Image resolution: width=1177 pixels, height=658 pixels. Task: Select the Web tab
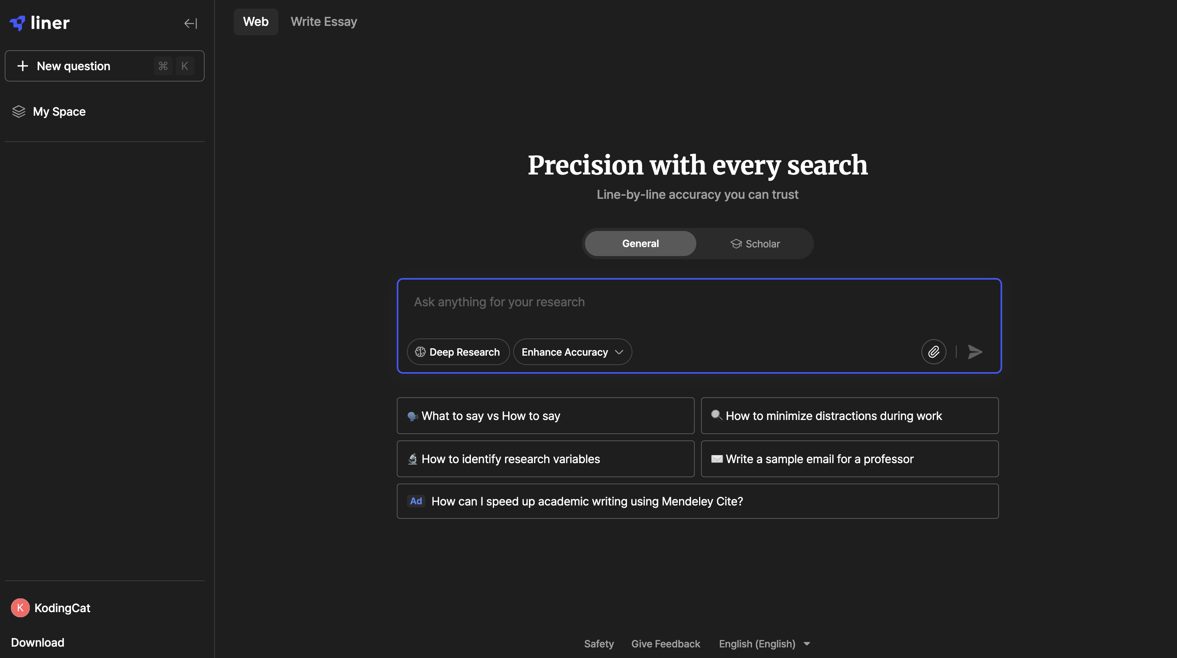(255, 22)
